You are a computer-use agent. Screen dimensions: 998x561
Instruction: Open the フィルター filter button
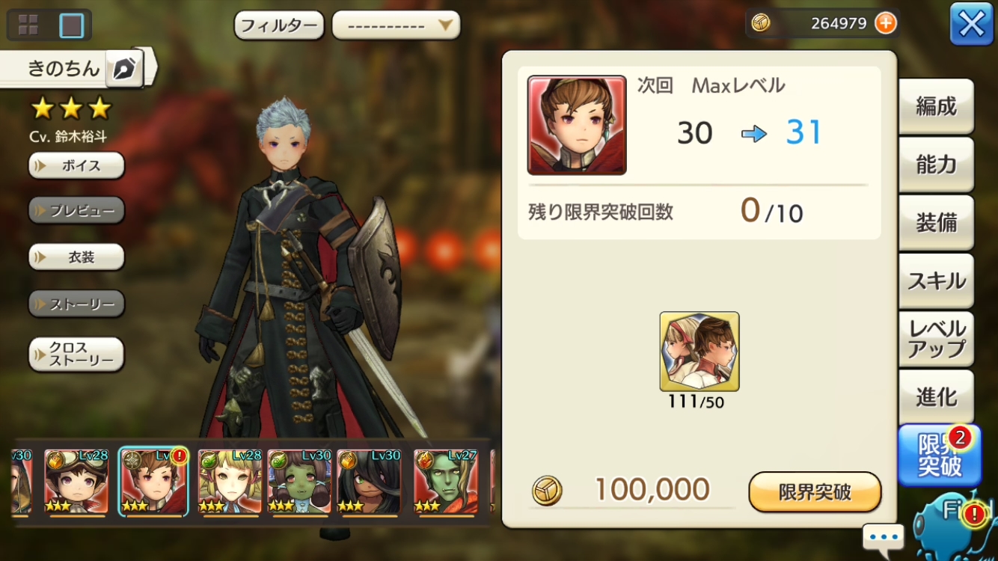[x=279, y=25]
